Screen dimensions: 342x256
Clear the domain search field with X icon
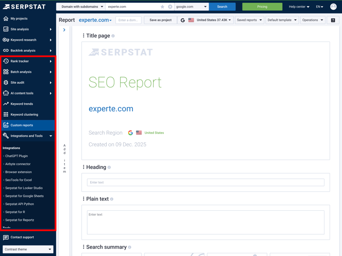pos(170,7)
